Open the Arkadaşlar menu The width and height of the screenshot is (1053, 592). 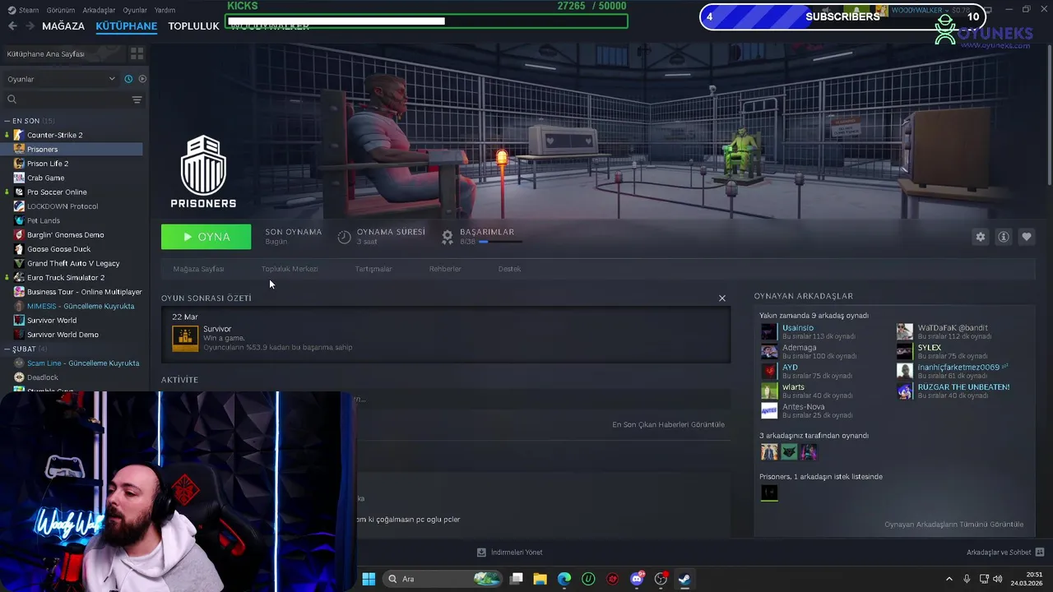(x=99, y=10)
